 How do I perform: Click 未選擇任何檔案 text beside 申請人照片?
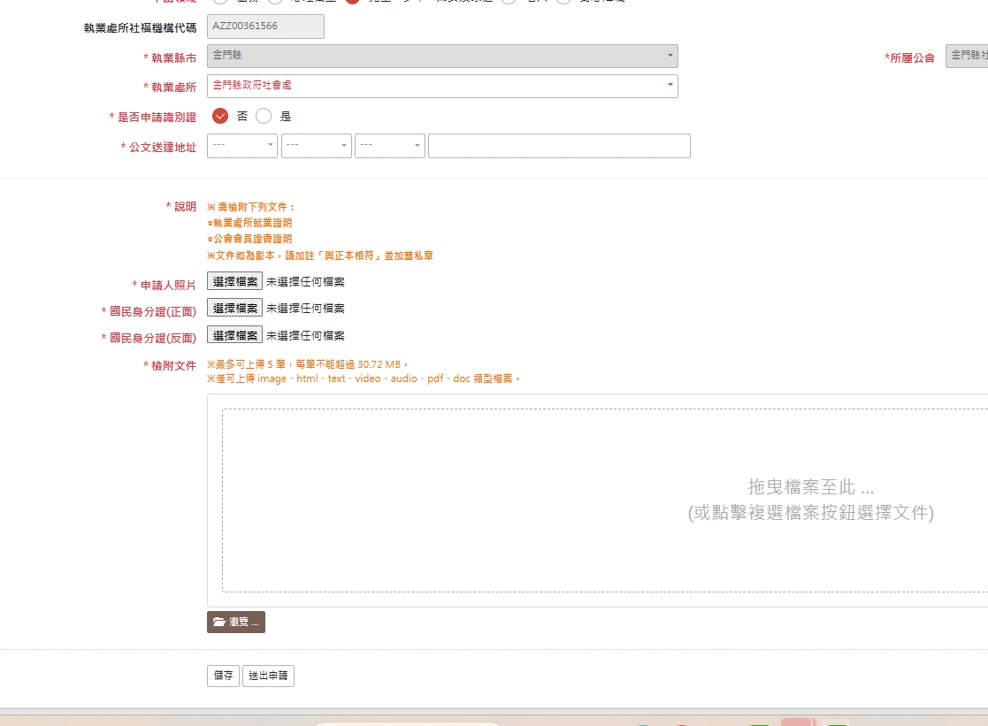pyautogui.click(x=305, y=282)
